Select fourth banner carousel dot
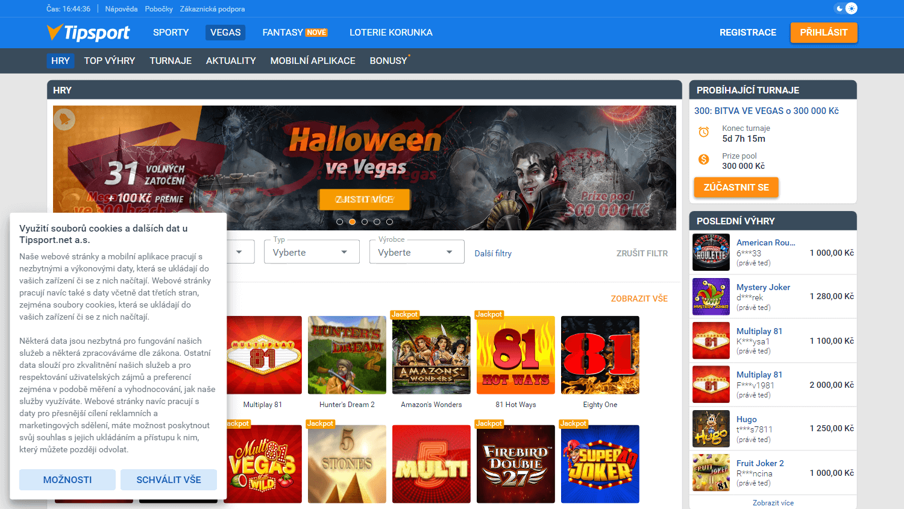 coord(377,222)
